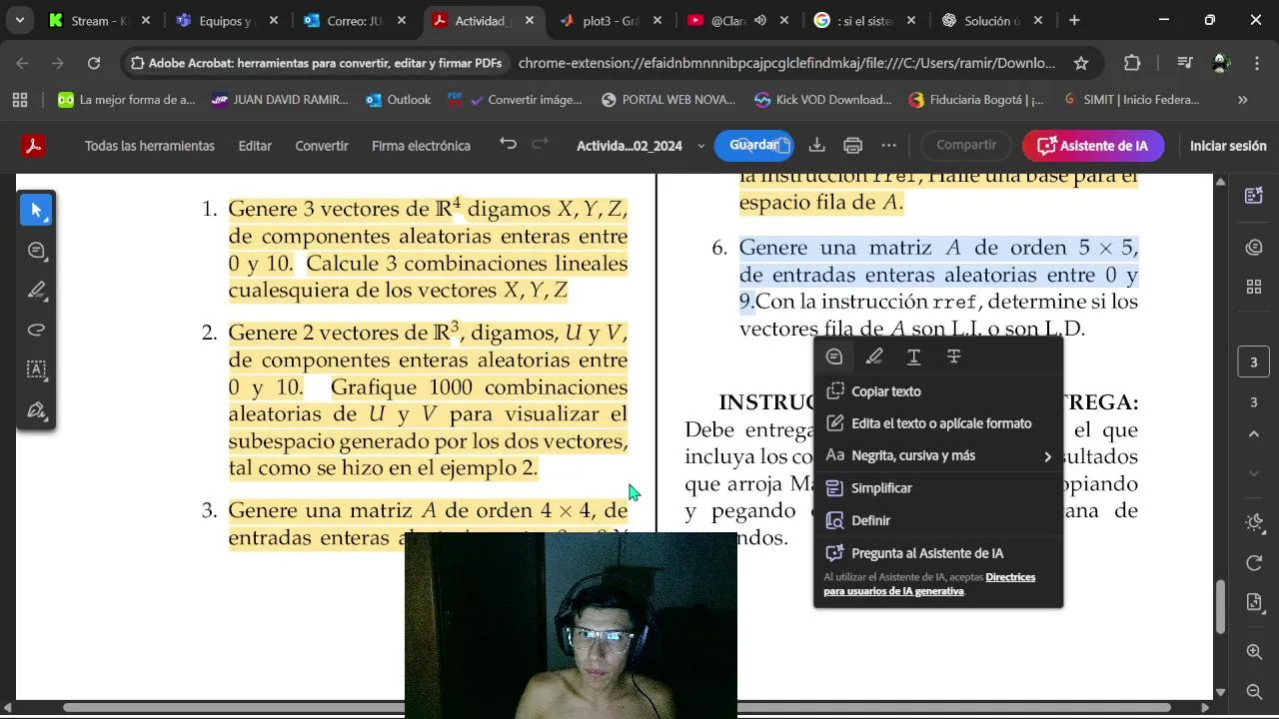The height and width of the screenshot is (719, 1279).
Task: Switch to the Stream browser tab
Action: [99, 20]
